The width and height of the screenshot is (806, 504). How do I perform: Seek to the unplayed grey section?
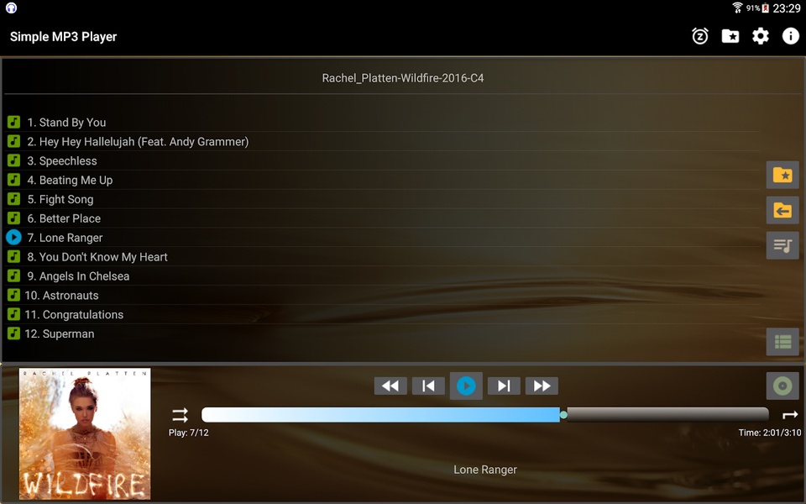click(x=667, y=414)
